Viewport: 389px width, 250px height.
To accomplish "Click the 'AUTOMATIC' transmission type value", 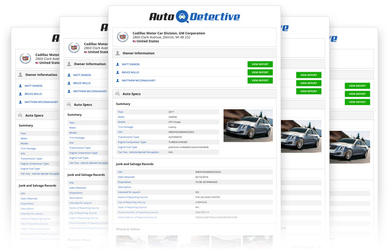I will coord(175,137).
